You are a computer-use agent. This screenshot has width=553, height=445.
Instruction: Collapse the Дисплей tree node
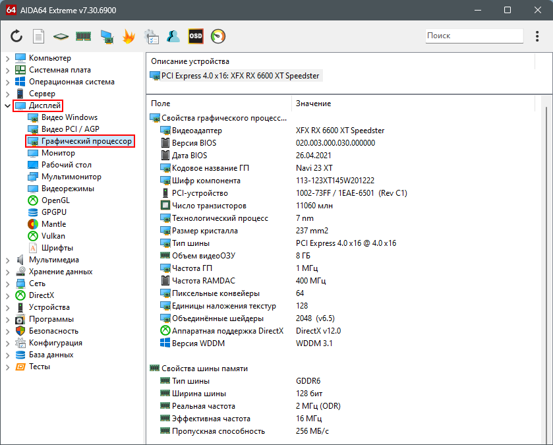tap(7, 105)
